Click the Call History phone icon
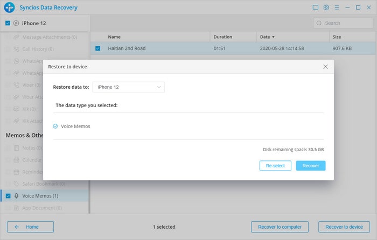Screen dimensions: 377x240 16,49
